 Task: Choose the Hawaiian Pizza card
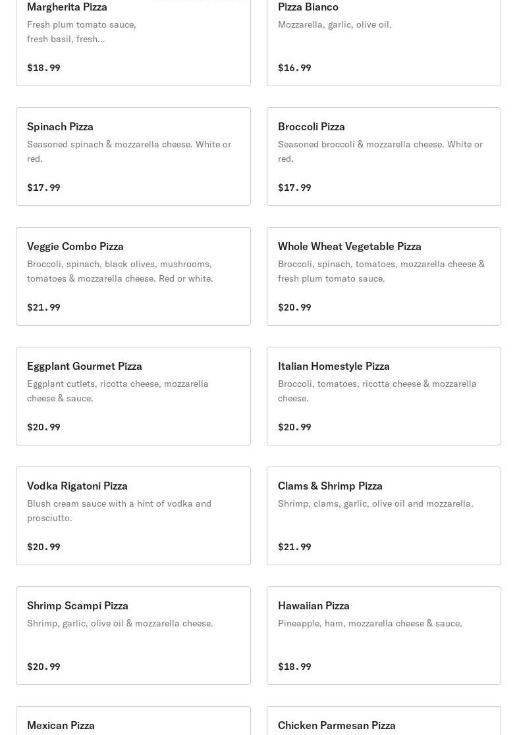[383, 636]
